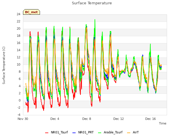Viewport: 184px width, 138px height.
Task: Click the tallest green Arable_Tsurf peak near 22.5
Action: [x=95, y=20]
